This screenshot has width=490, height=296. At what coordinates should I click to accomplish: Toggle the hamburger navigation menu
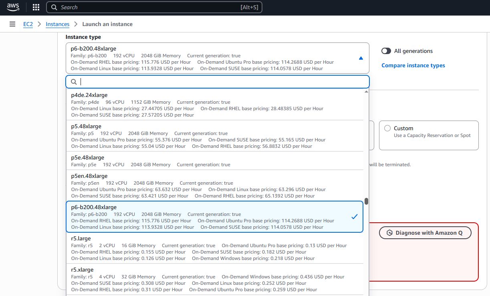coord(12,24)
